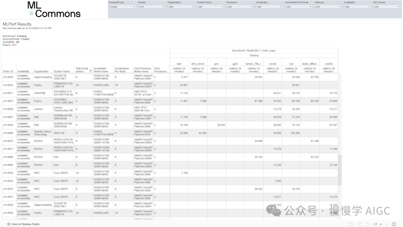
Task: Click the Public ID column header
Action: [8, 71]
